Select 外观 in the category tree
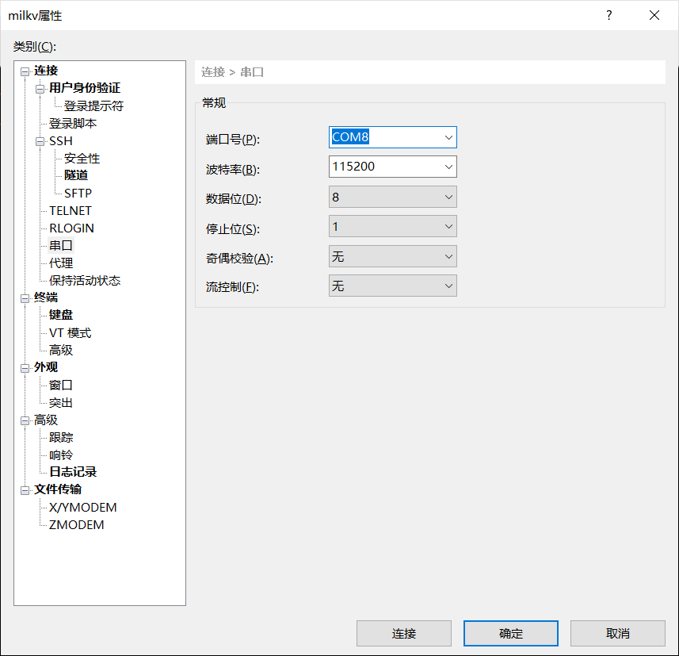Image resolution: width=679 pixels, height=656 pixels. (x=46, y=367)
